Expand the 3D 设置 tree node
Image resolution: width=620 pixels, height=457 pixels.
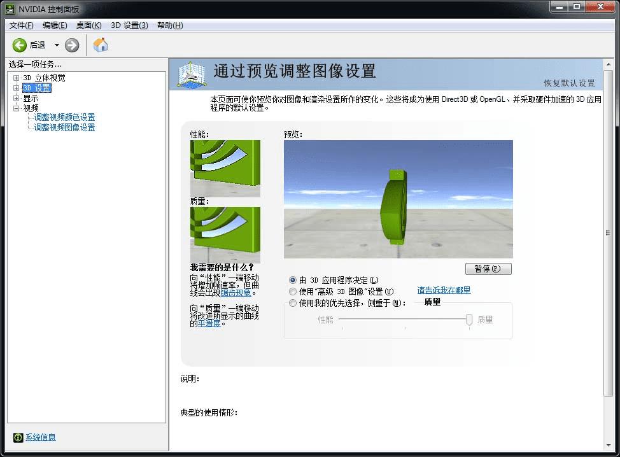(x=16, y=88)
